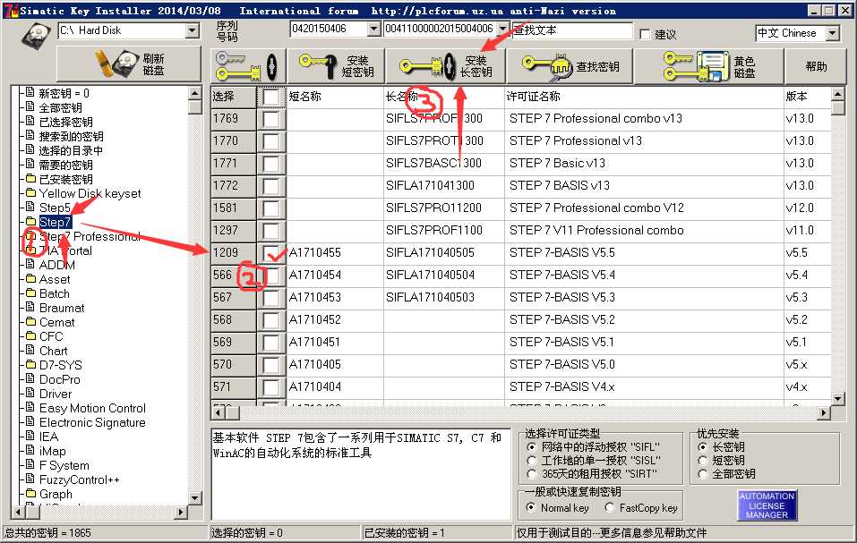
Task: Click the tree panel up scroll arrow
Action: tap(195, 93)
